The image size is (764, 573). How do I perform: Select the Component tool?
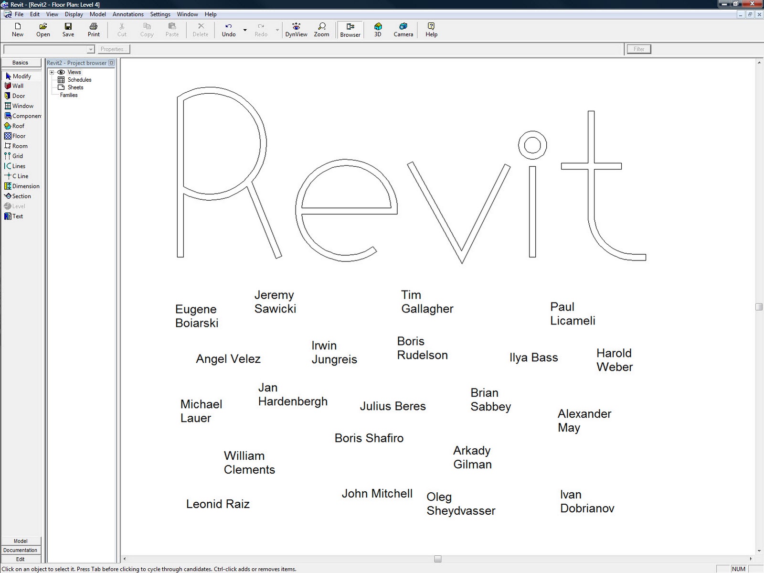pyautogui.click(x=22, y=116)
